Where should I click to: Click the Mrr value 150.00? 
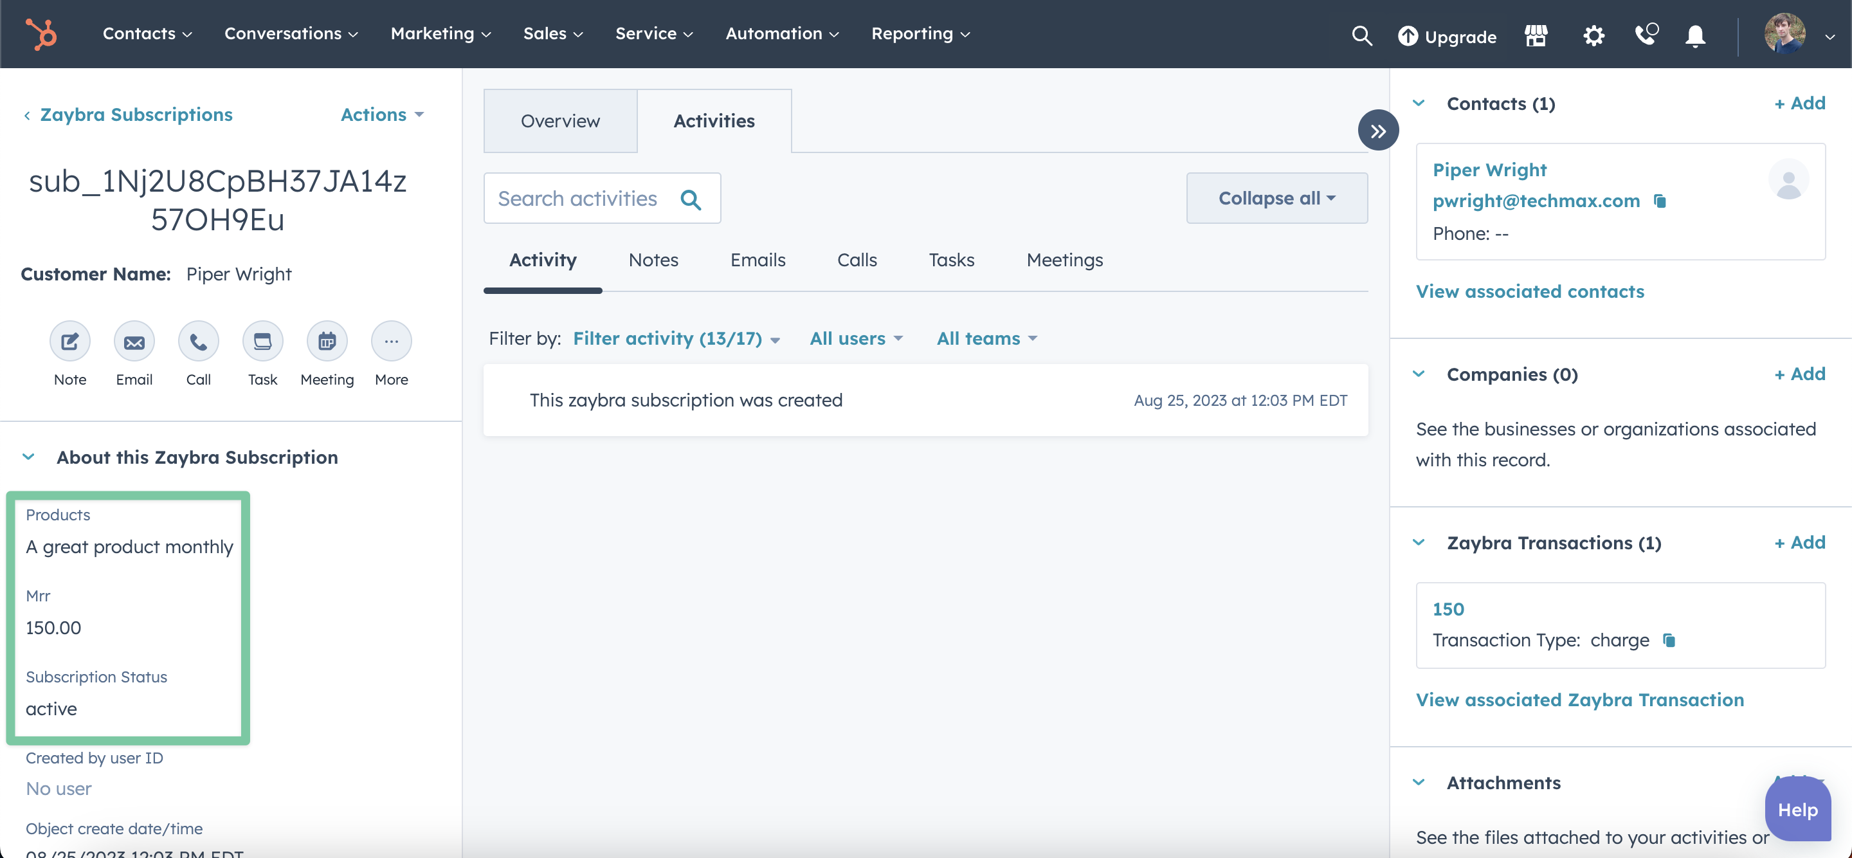(53, 628)
